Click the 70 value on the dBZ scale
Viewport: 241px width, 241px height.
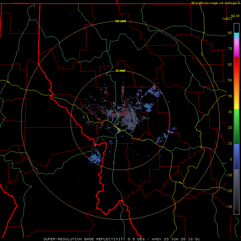(x=230, y=49)
